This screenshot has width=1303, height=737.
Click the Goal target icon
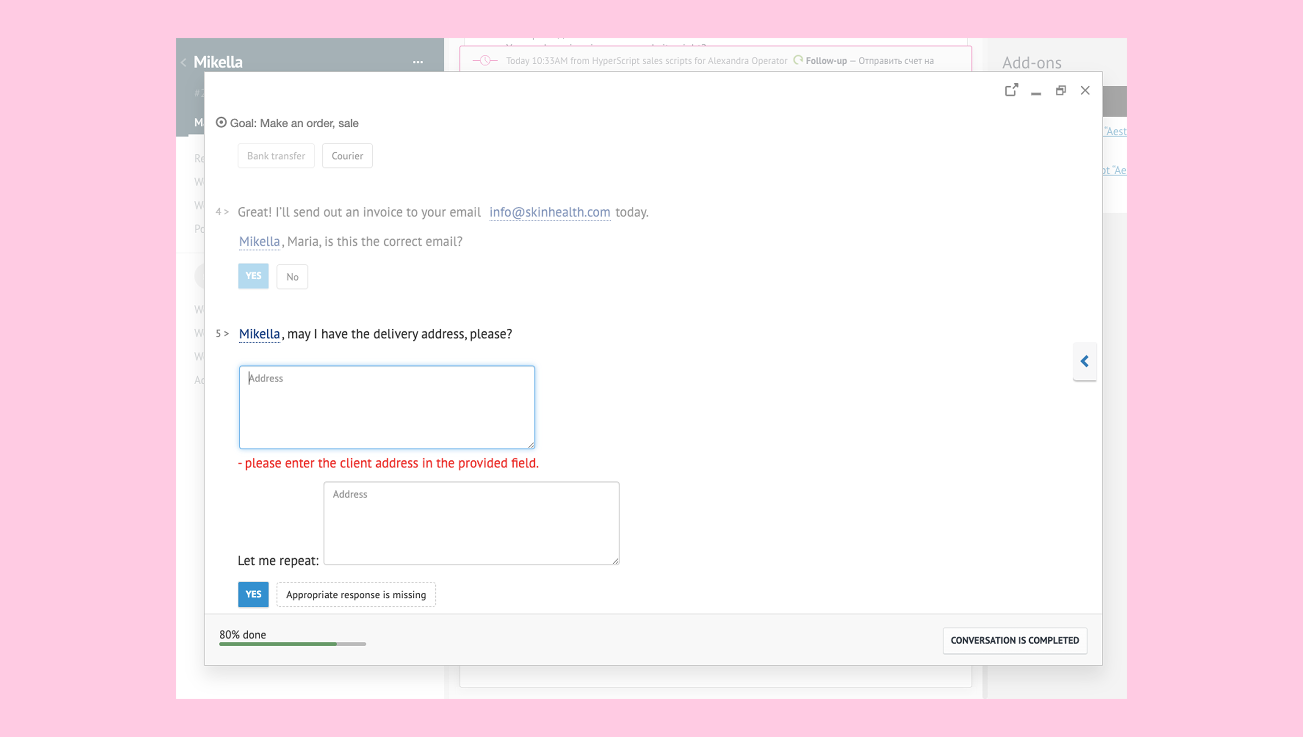point(221,123)
